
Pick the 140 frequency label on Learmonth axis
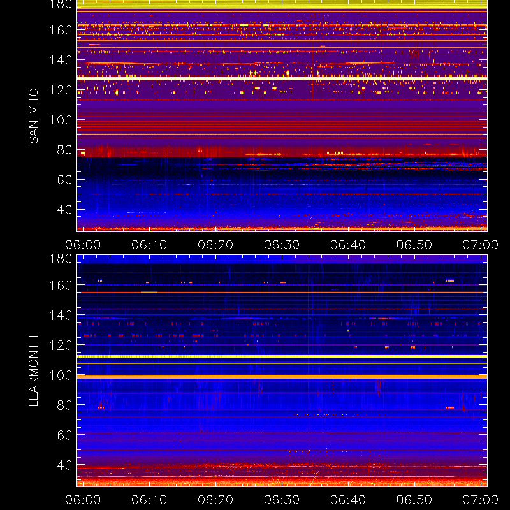click(61, 316)
